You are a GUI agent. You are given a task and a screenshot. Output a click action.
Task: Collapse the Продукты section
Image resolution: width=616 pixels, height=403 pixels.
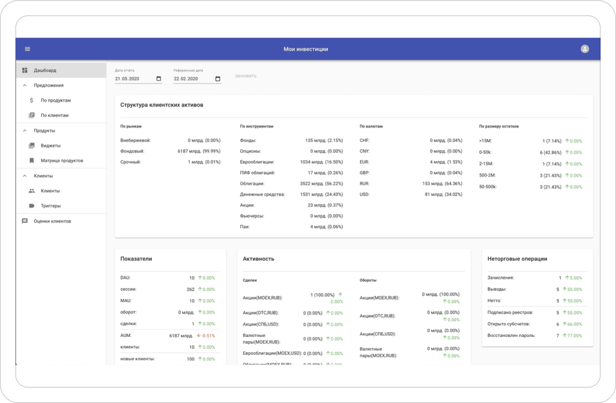[25, 131]
